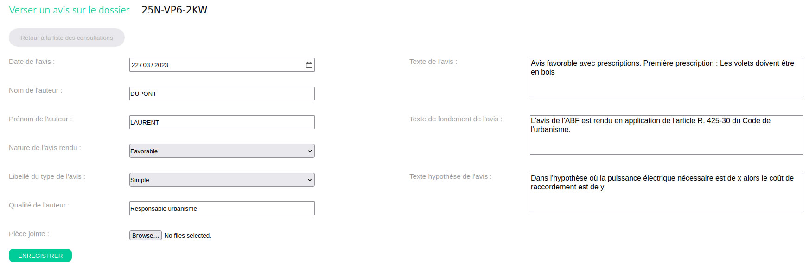Viewport: 809px width, 270px height.
Task: Edit the Qualité de l'auteur field
Action: point(222,208)
